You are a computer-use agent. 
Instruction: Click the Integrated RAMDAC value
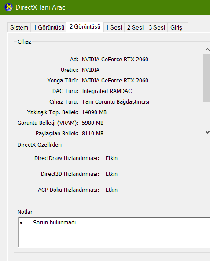[107, 91]
